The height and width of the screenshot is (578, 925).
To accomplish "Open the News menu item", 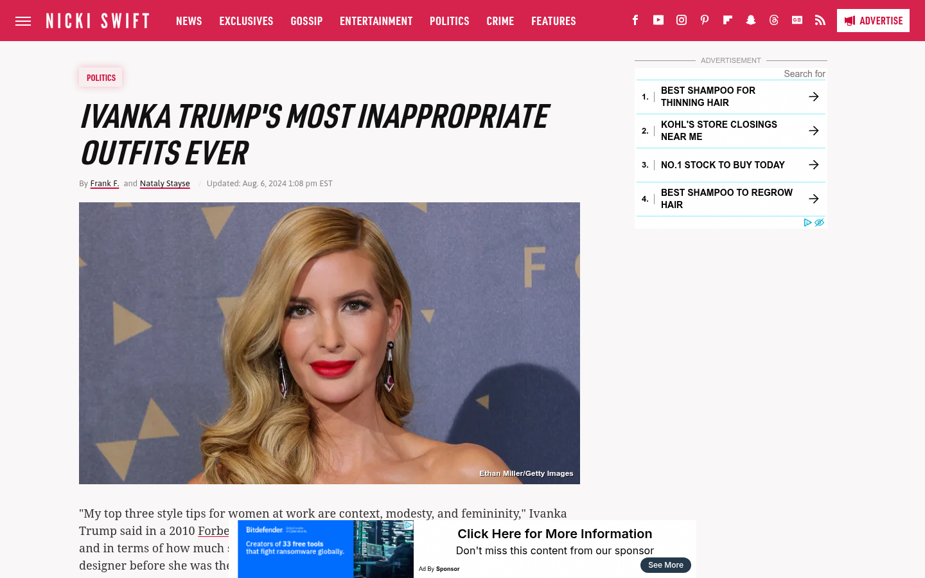I will coord(189,21).
